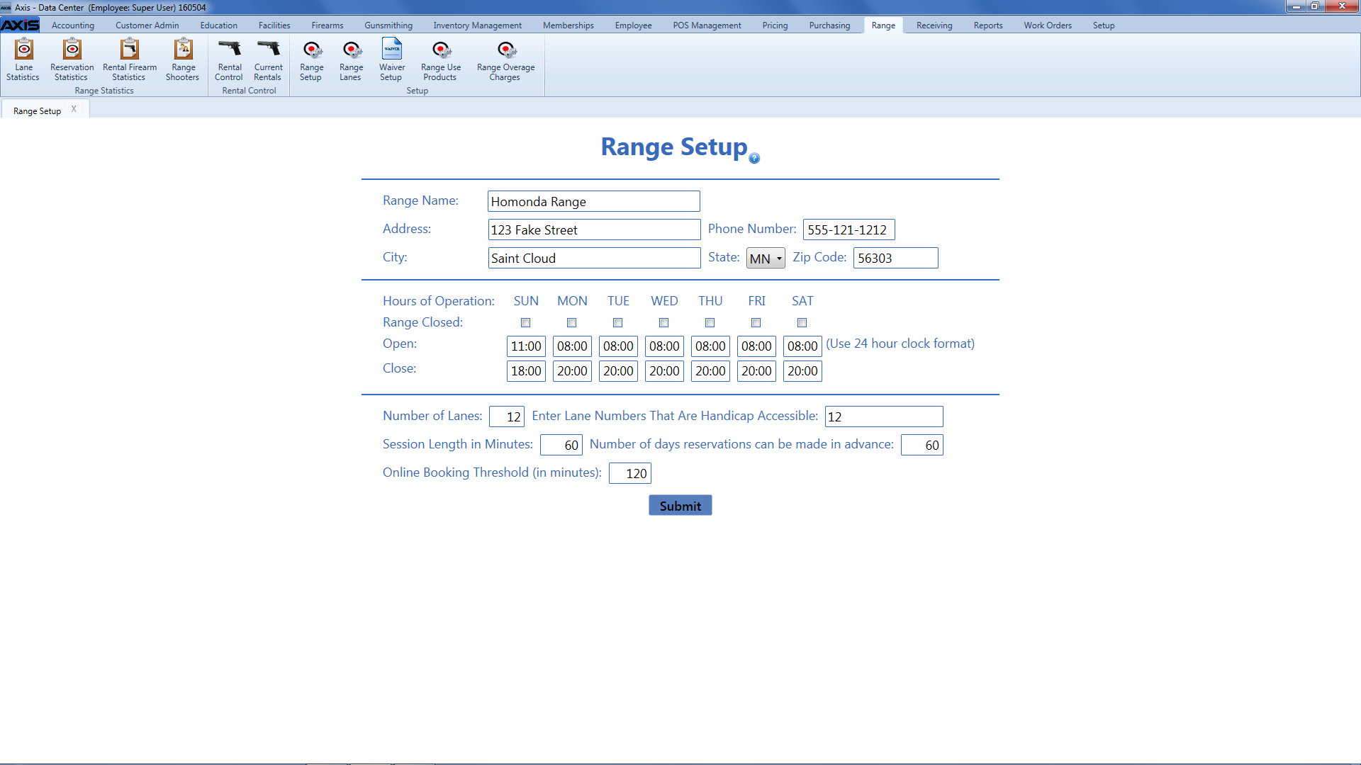Open the POS Management menu tab
1361x765 pixels.
(x=707, y=25)
